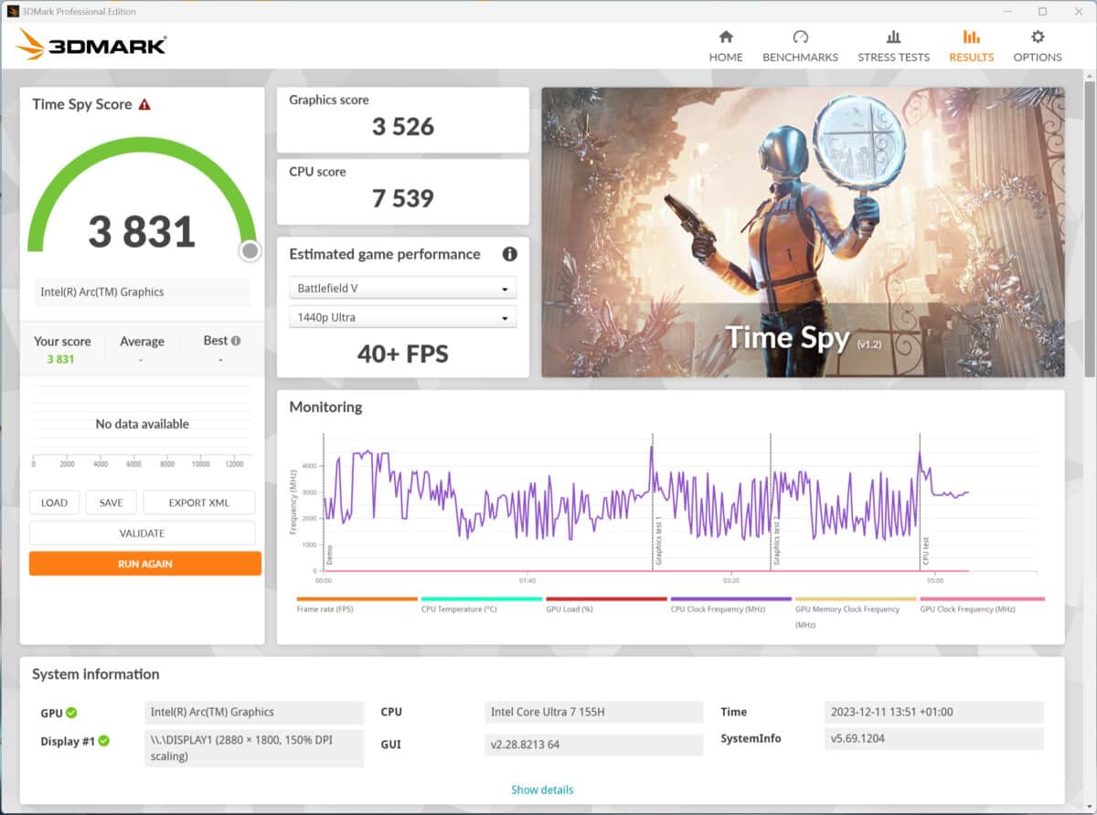Open the Battlefield V game dropdown
Screen dimensions: 1097x815
click(403, 289)
